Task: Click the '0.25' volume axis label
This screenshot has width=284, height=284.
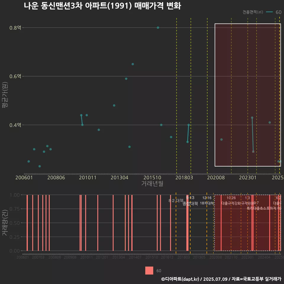Action: [15, 237]
